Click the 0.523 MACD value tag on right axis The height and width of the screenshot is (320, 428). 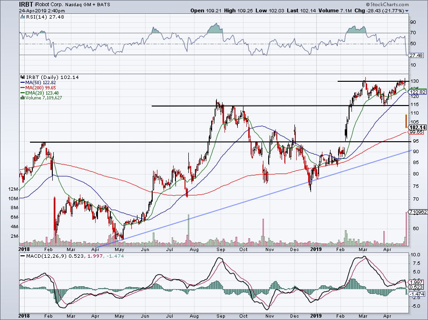click(417, 287)
